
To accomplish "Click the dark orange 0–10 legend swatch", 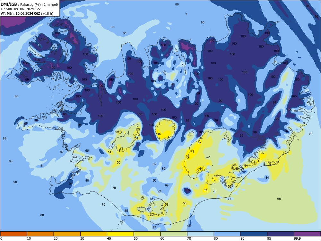I will click(x=13, y=234).
